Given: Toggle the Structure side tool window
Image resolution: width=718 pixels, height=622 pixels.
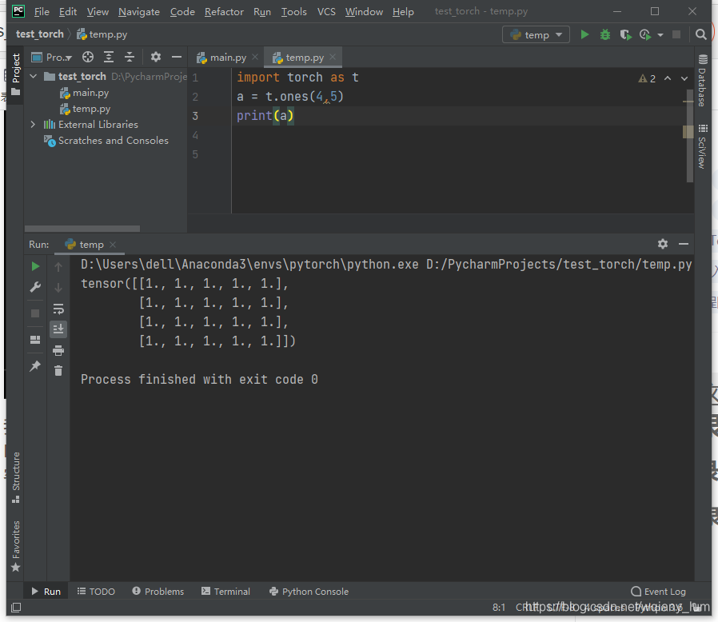Looking at the screenshot, I should (x=15, y=477).
